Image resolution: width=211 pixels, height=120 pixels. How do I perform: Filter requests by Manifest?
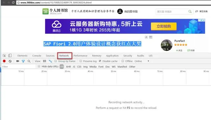point(122,67)
